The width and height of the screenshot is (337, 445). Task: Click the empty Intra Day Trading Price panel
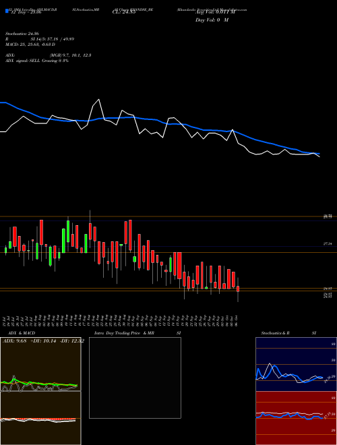click(x=135, y=378)
